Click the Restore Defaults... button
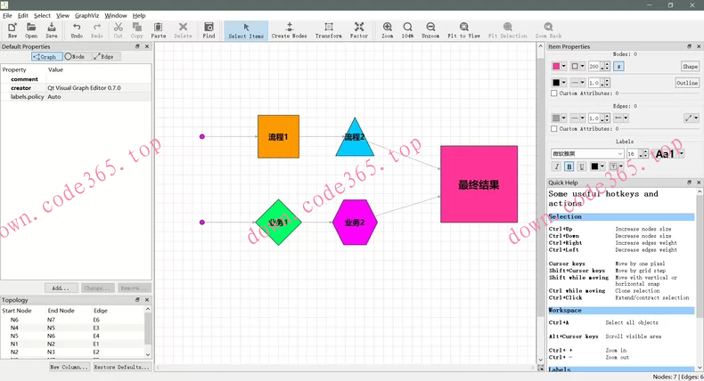This screenshot has width=704, height=381. pos(120,367)
